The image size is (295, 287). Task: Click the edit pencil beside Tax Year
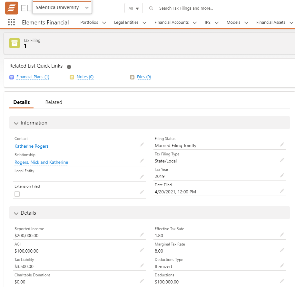coord(282,176)
